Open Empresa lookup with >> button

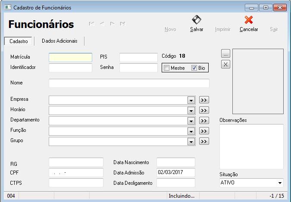[x=204, y=100]
